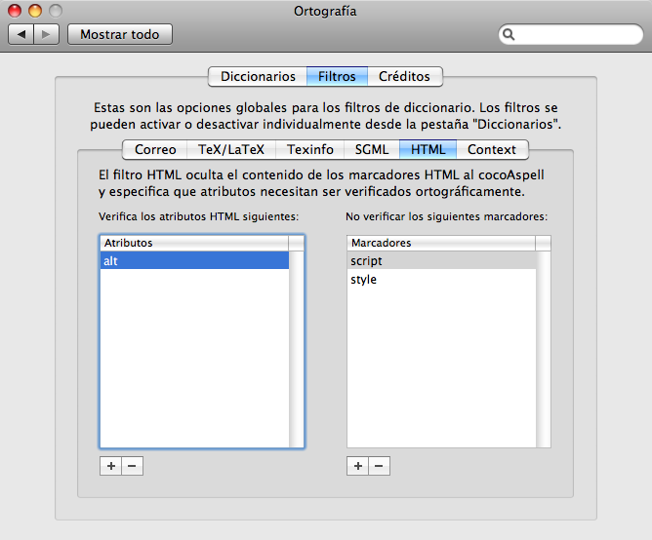Select the Filtros tab
This screenshot has width=652, height=540.
(337, 76)
